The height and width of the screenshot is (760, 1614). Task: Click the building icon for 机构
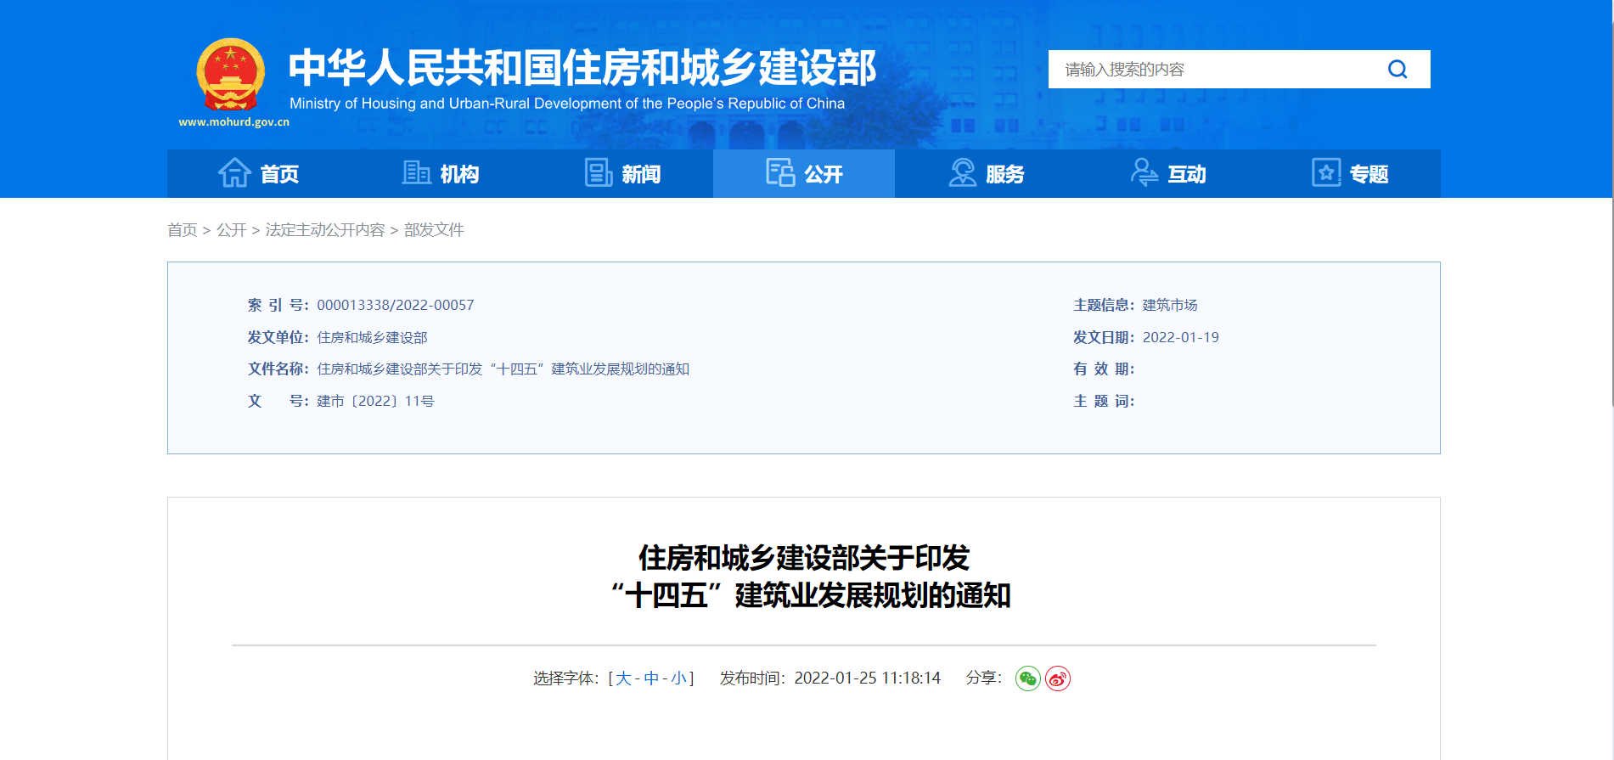click(x=416, y=173)
